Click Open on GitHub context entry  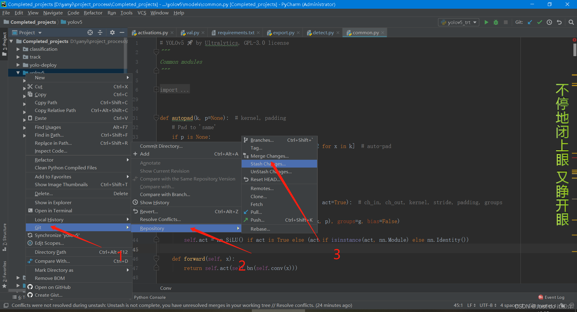pos(79,287)
